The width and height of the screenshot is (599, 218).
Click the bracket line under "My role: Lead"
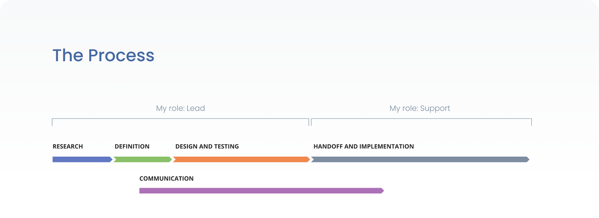[x=180, y=119]
